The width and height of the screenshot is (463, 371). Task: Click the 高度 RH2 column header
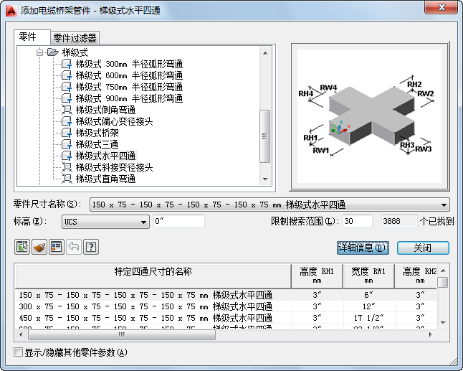(416, 276)
